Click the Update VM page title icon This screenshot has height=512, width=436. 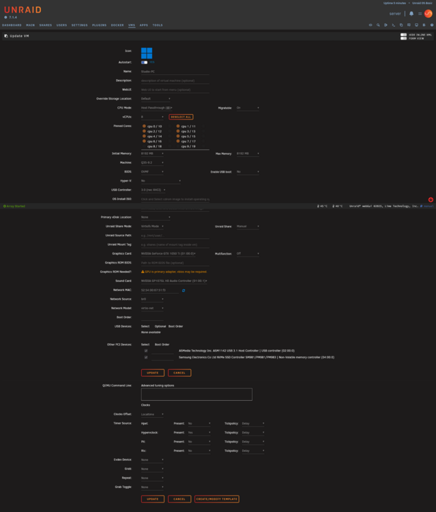[6, 36]
